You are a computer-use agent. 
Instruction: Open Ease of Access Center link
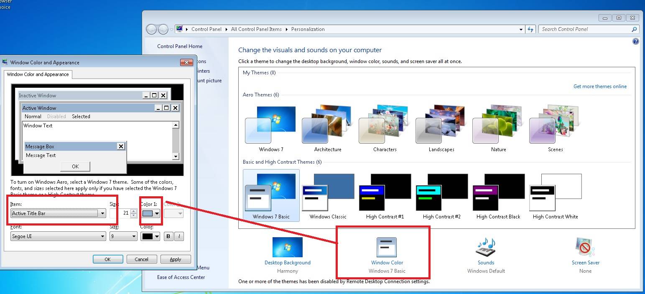(x=181, y=277)
